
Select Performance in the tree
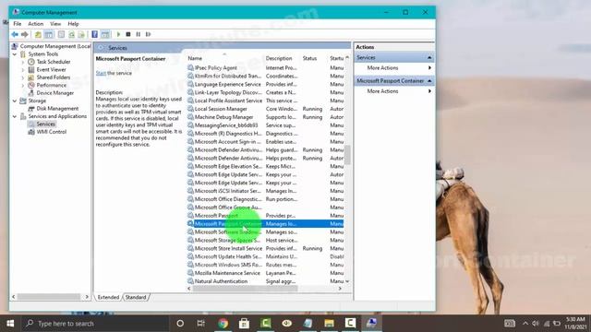tap(52, 85)
